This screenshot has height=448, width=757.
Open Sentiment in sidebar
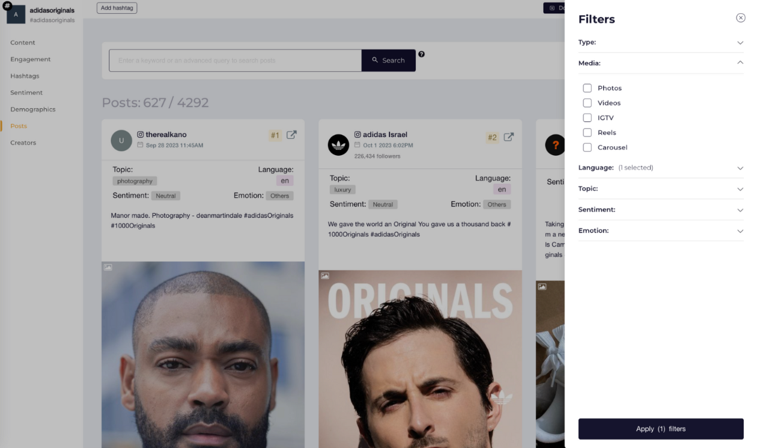[x=26, y=93]
